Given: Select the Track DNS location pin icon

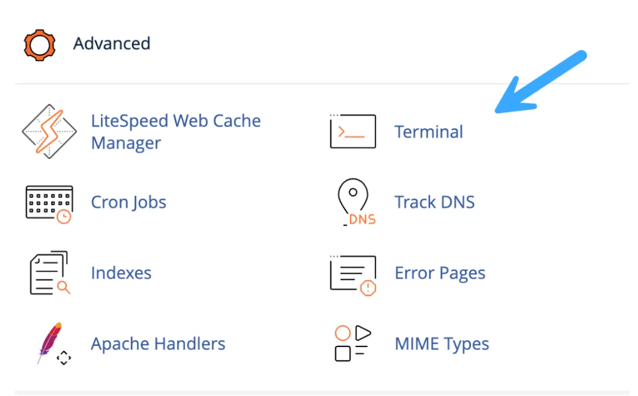Looking at the screenshot, I should 357,202.
